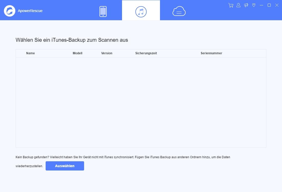This screenshot has height=192, width=282.
Task: Click the ApowerRescue logo icon
Action: point(9,11)
